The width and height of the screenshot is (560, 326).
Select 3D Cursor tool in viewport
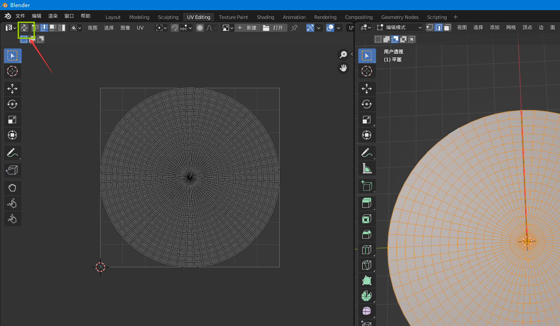click(x=367, y=71)
